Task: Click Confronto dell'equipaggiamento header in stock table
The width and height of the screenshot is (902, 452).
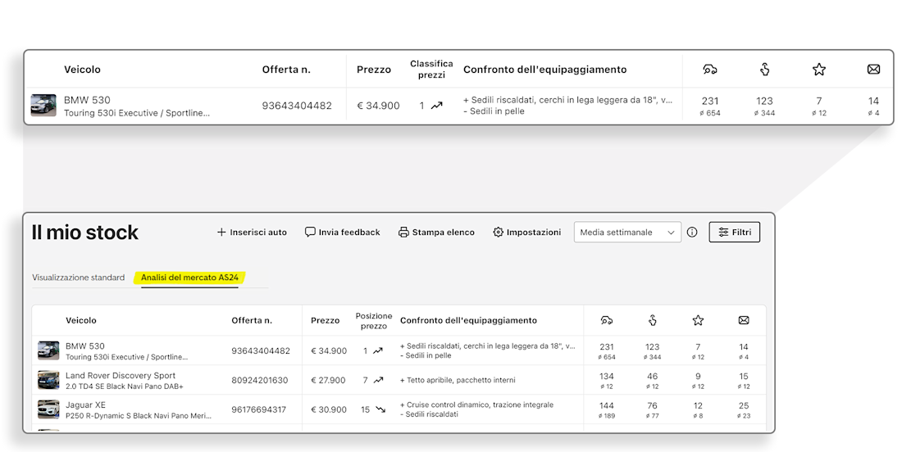Action: [468, 320]
